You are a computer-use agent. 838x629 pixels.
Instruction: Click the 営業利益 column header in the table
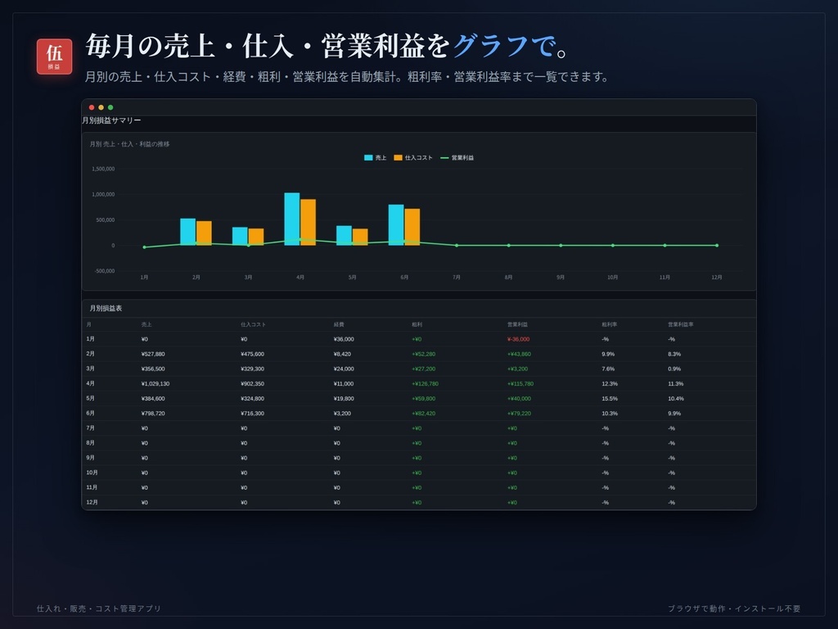[x=517, y=324]
